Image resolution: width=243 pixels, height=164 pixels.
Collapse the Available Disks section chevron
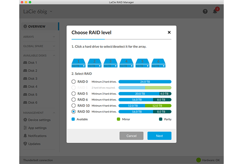(x=54, y=56)
